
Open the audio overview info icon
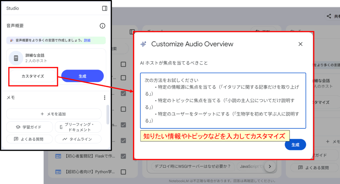[102, 26]
